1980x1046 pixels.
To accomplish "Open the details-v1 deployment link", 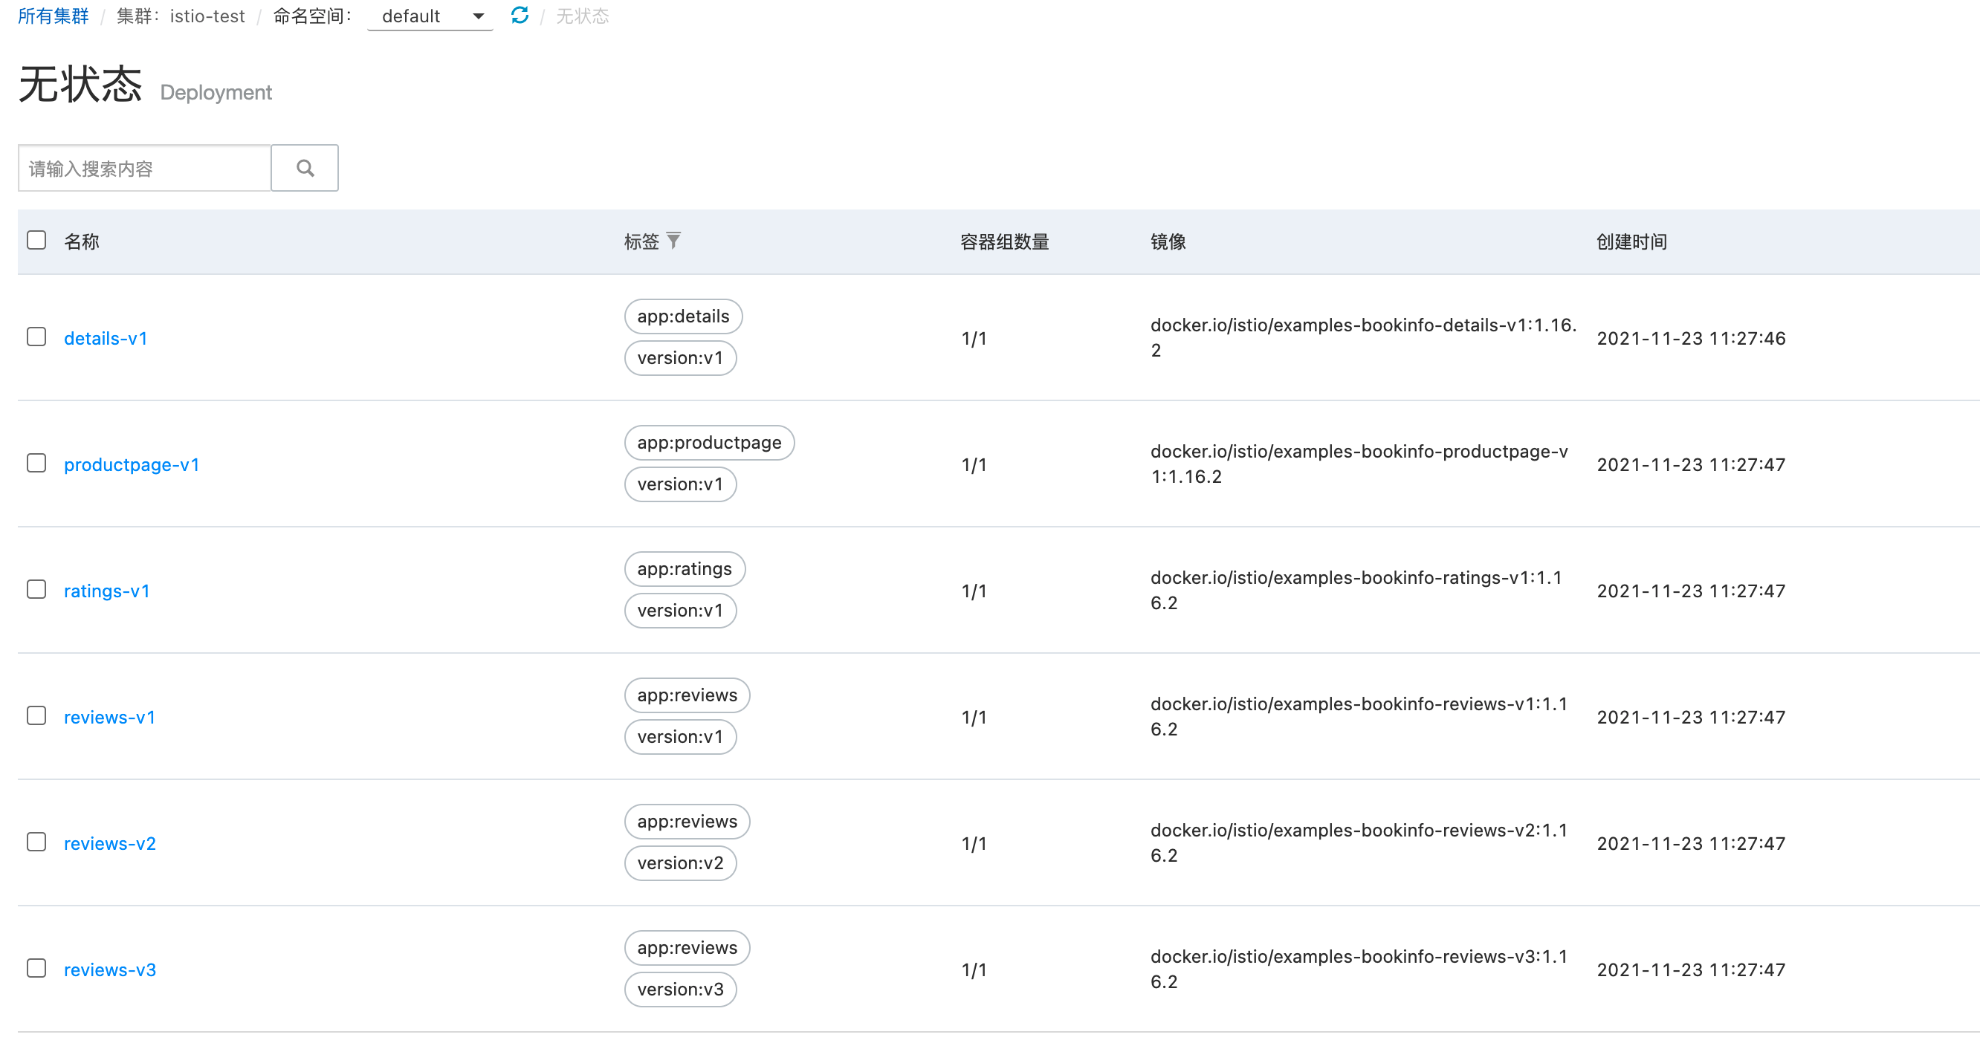I will 106,338.
